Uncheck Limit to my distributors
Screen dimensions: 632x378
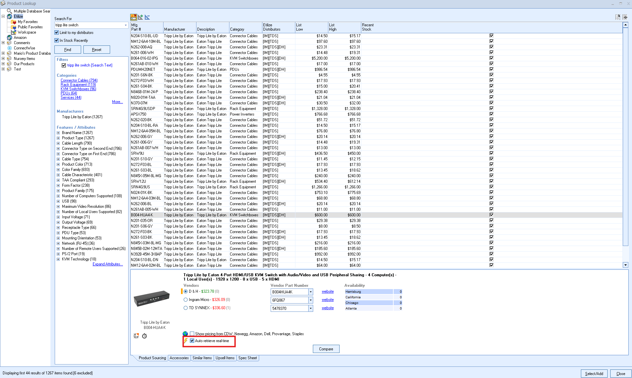(x=57, y=33)
